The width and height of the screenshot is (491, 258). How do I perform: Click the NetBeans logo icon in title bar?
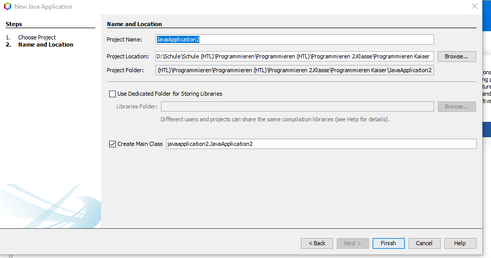[8, 6]
